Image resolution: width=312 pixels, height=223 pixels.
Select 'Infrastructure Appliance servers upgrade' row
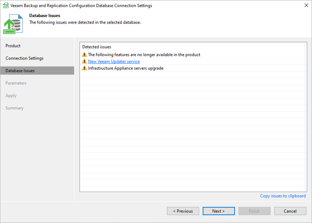coord(192,68)
